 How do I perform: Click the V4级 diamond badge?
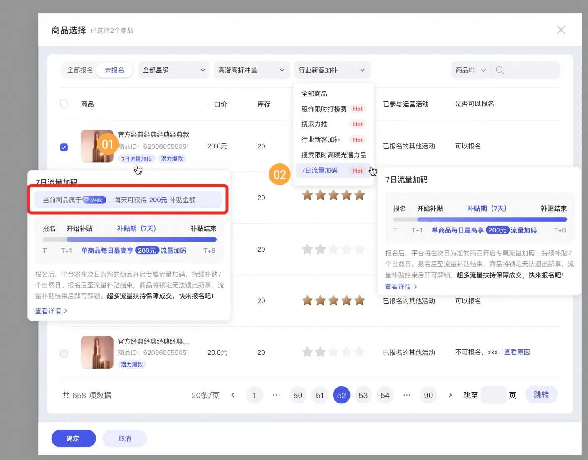point(94,200)
